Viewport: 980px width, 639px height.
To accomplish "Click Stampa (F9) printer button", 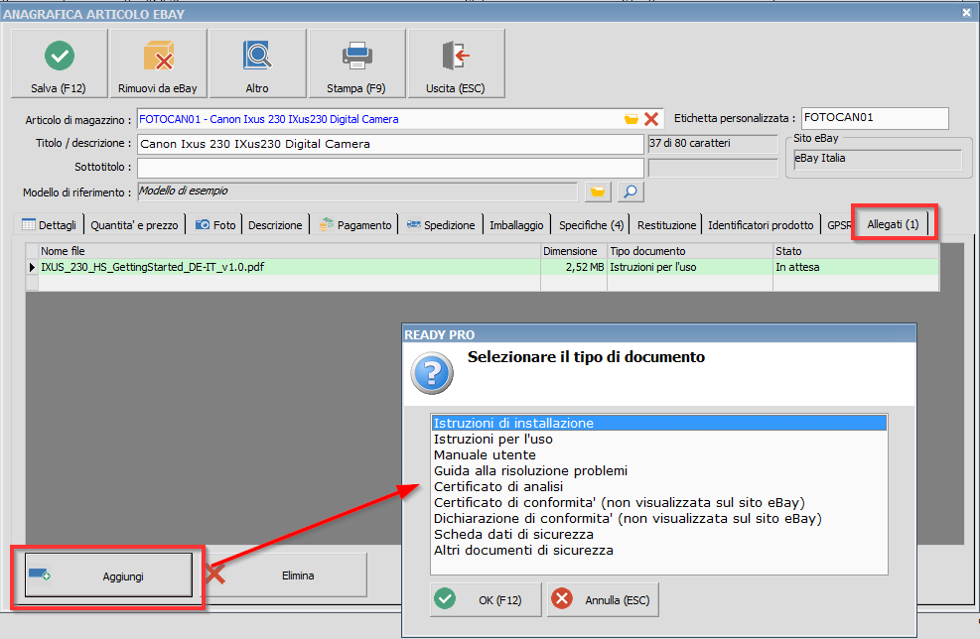I will [x=356, y=64].
